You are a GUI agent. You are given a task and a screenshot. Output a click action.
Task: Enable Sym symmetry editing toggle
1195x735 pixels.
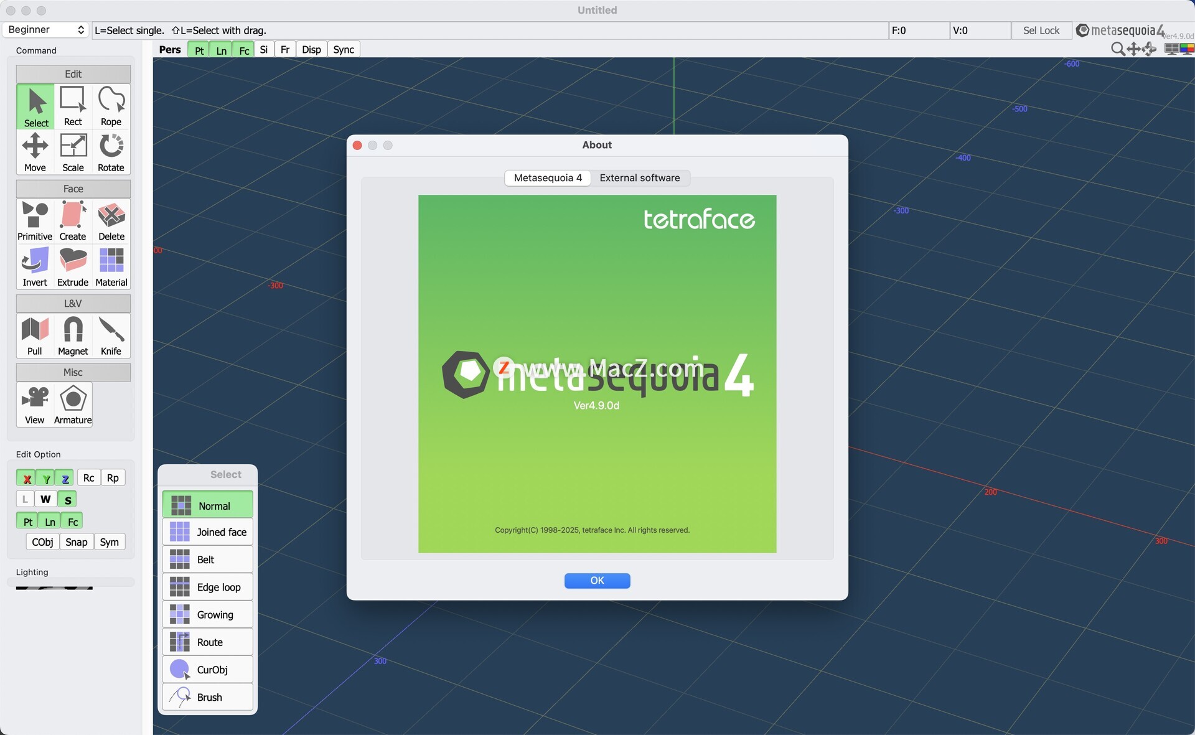110,542
